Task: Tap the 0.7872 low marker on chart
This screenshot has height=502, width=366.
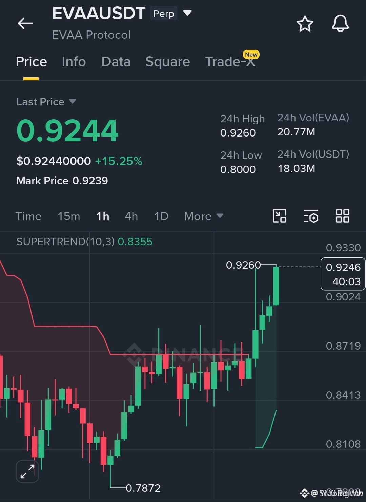Action: [x=143, y=488]
